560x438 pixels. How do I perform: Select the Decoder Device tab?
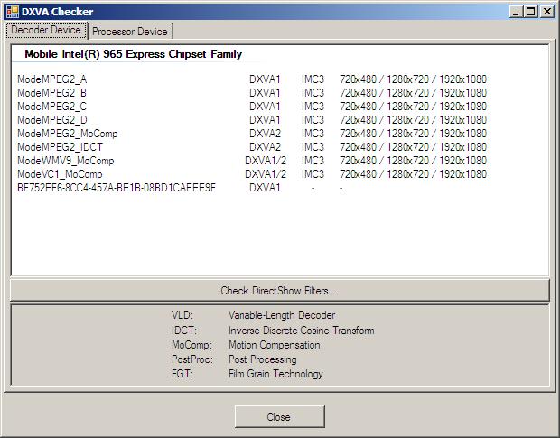coord(46,30)
